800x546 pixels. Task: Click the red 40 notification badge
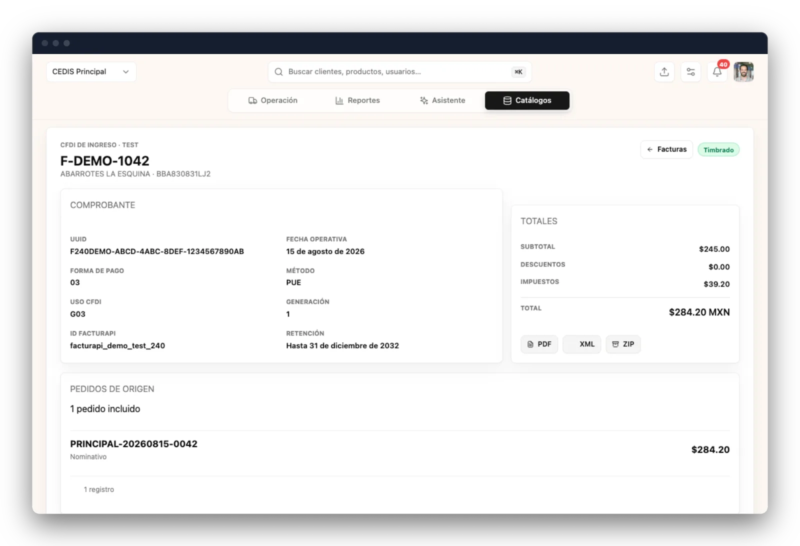(x=723, y=64)
